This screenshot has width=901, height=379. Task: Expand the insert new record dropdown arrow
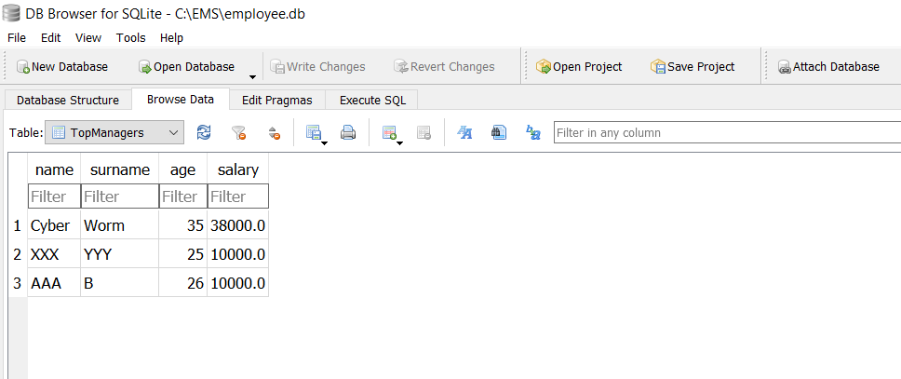coord(399,143)
